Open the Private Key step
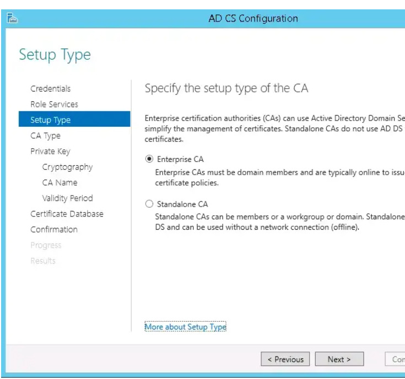 pyautogui.click(x=50, y=151)
